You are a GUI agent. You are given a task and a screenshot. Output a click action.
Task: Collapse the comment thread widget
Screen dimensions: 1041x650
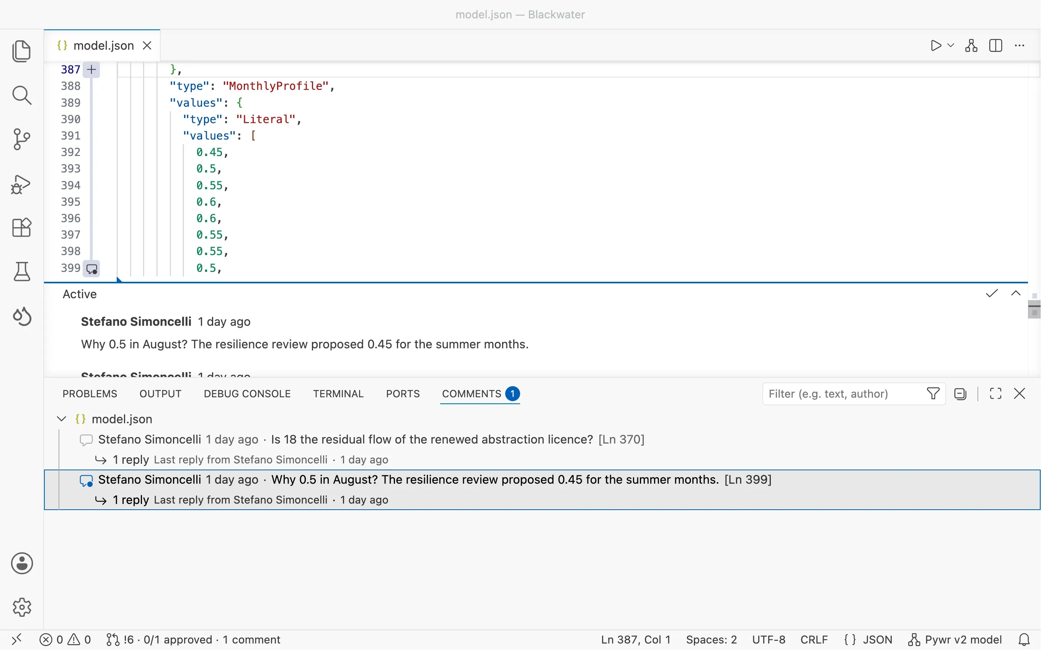coord(1016,294)
